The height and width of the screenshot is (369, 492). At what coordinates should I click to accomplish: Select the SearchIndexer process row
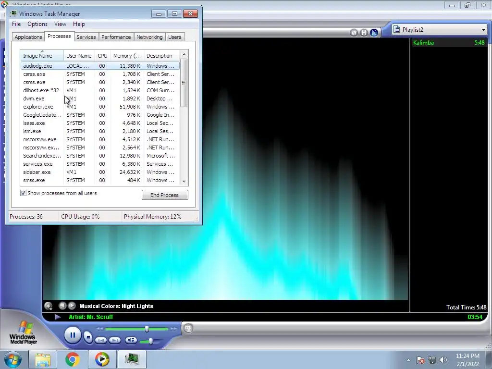click(100, 156)
